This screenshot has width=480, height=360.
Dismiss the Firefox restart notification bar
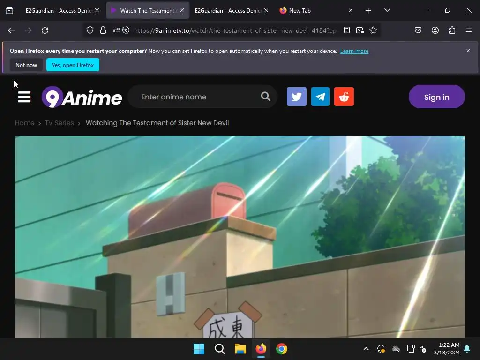[x=468, y=51]
